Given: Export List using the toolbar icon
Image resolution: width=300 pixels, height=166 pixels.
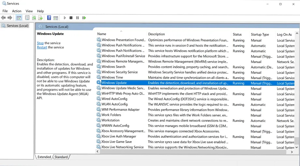Looking at the screenshot, I should point(40,18).
